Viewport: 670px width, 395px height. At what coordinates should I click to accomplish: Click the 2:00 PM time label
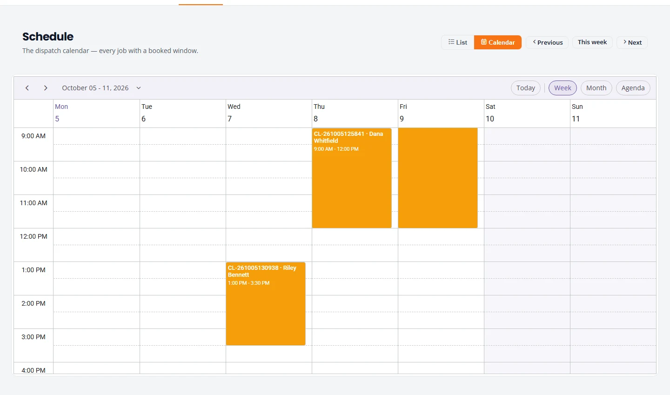[x=33, y=303]
